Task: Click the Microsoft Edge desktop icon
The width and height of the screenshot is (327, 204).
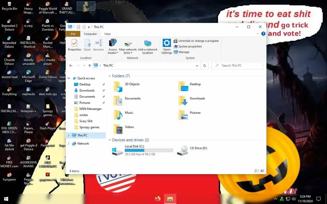Action: coord(28,76)
